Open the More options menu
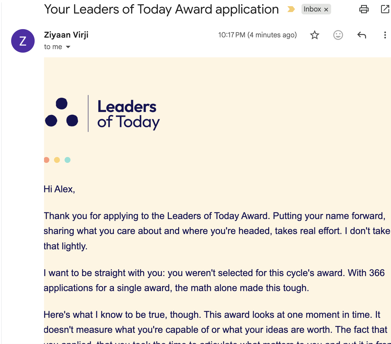The height and width of the screenshot is (344, 391). 385,35
